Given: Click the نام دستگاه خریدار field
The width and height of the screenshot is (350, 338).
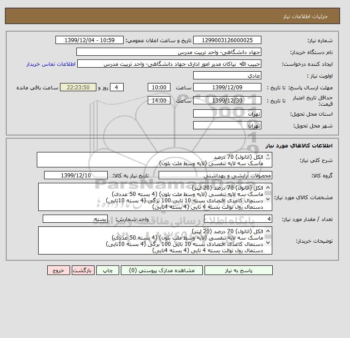Looking at the screenshot, I should point(169,52).
